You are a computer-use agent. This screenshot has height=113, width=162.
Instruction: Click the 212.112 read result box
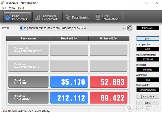[x=69, y=97]
